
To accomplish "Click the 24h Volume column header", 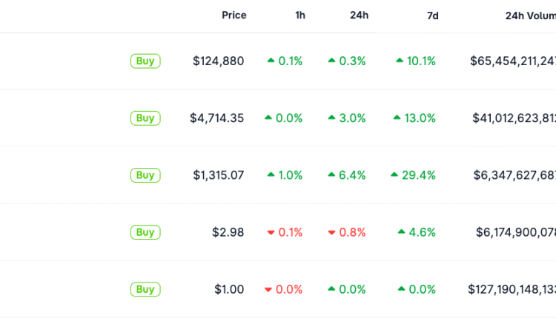I will (529, 16).
